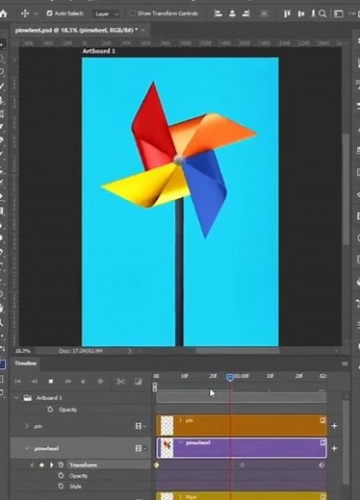360x500 pixels.
Task: Collapse the pinwheel track
Action: click(27, 448)
